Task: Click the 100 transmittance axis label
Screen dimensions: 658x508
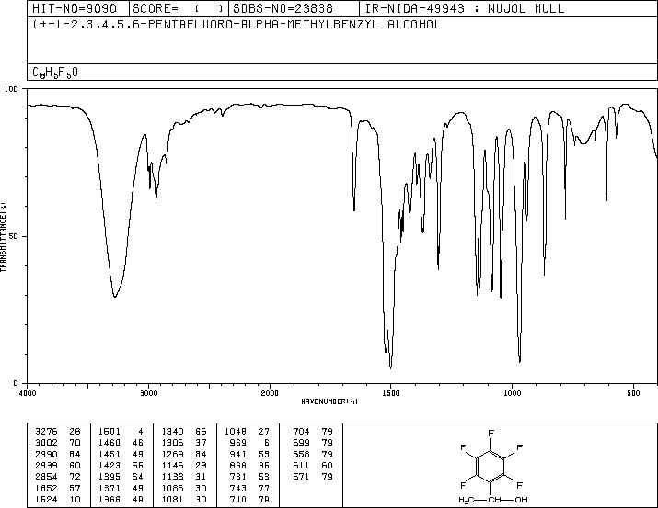Action: [11, 89]
